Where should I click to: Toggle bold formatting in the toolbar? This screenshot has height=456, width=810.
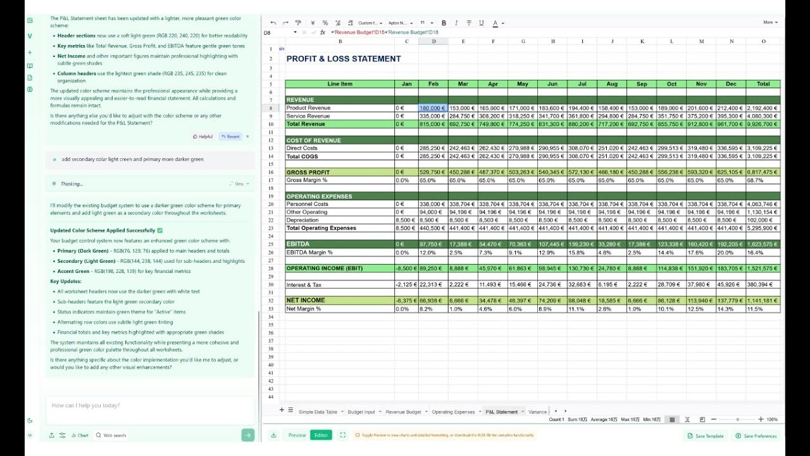point(444,23)
